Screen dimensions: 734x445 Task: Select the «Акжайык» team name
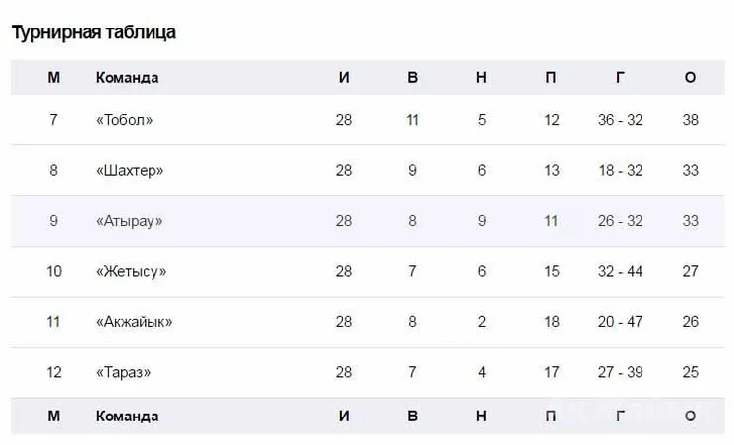point(135,322)
